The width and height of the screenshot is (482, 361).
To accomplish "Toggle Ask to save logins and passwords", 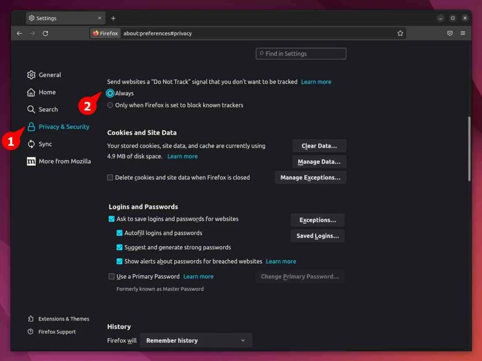I will pos(112,219).
